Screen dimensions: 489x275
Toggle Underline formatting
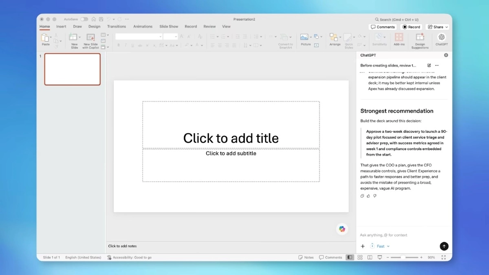[x=132, y=45]
